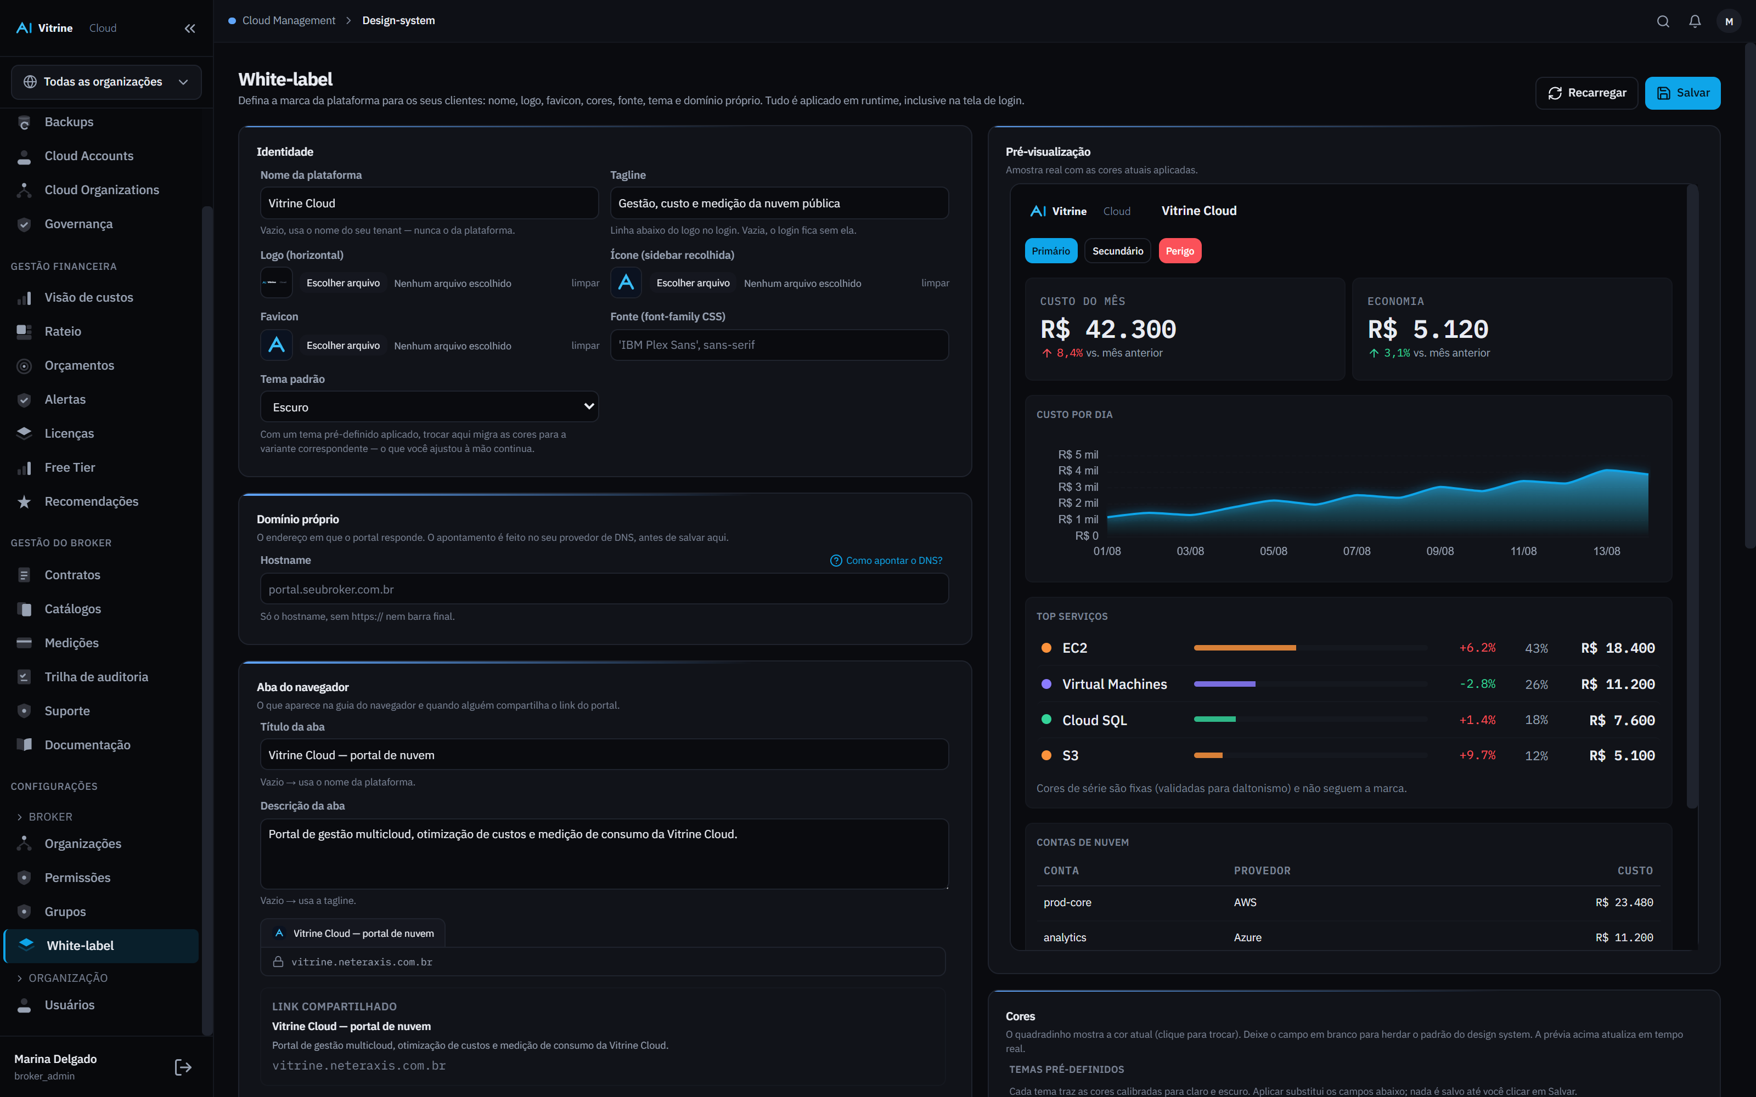The height and width of the screenshot is (1097, 1756).
Task: Focus the Hostname input field
Action: pyautogui.click(x=604, y=589)
